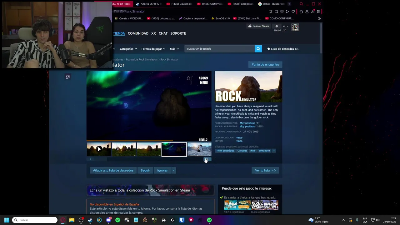The width and height of the screenshot is (400, 225).
Task: Open XX profile menu item
Action: 153,33
